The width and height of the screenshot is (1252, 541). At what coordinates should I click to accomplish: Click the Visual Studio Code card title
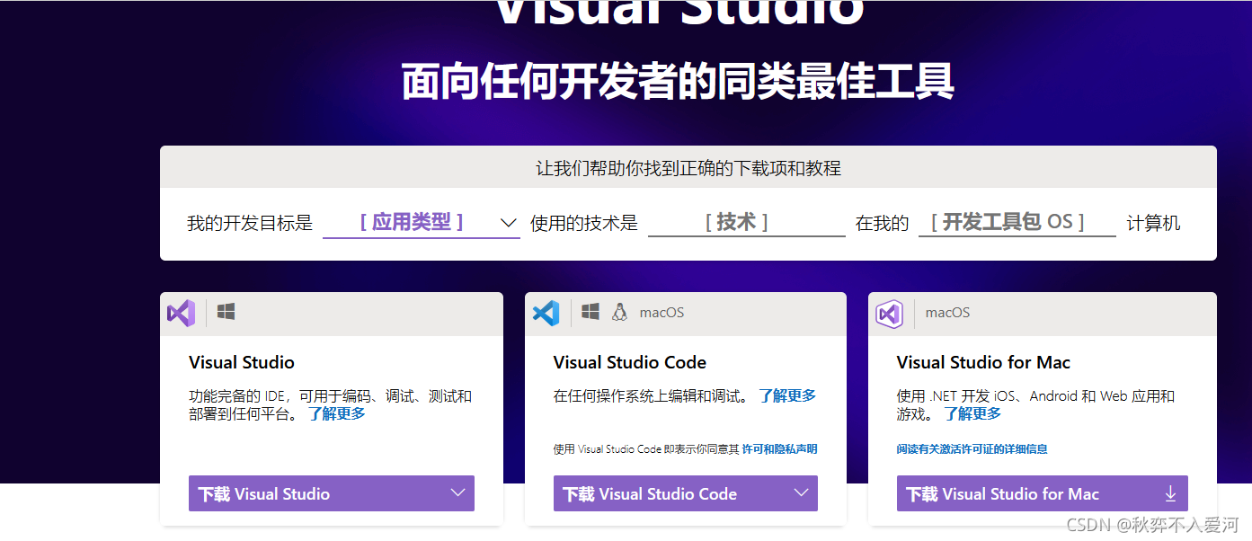(630, 362)
